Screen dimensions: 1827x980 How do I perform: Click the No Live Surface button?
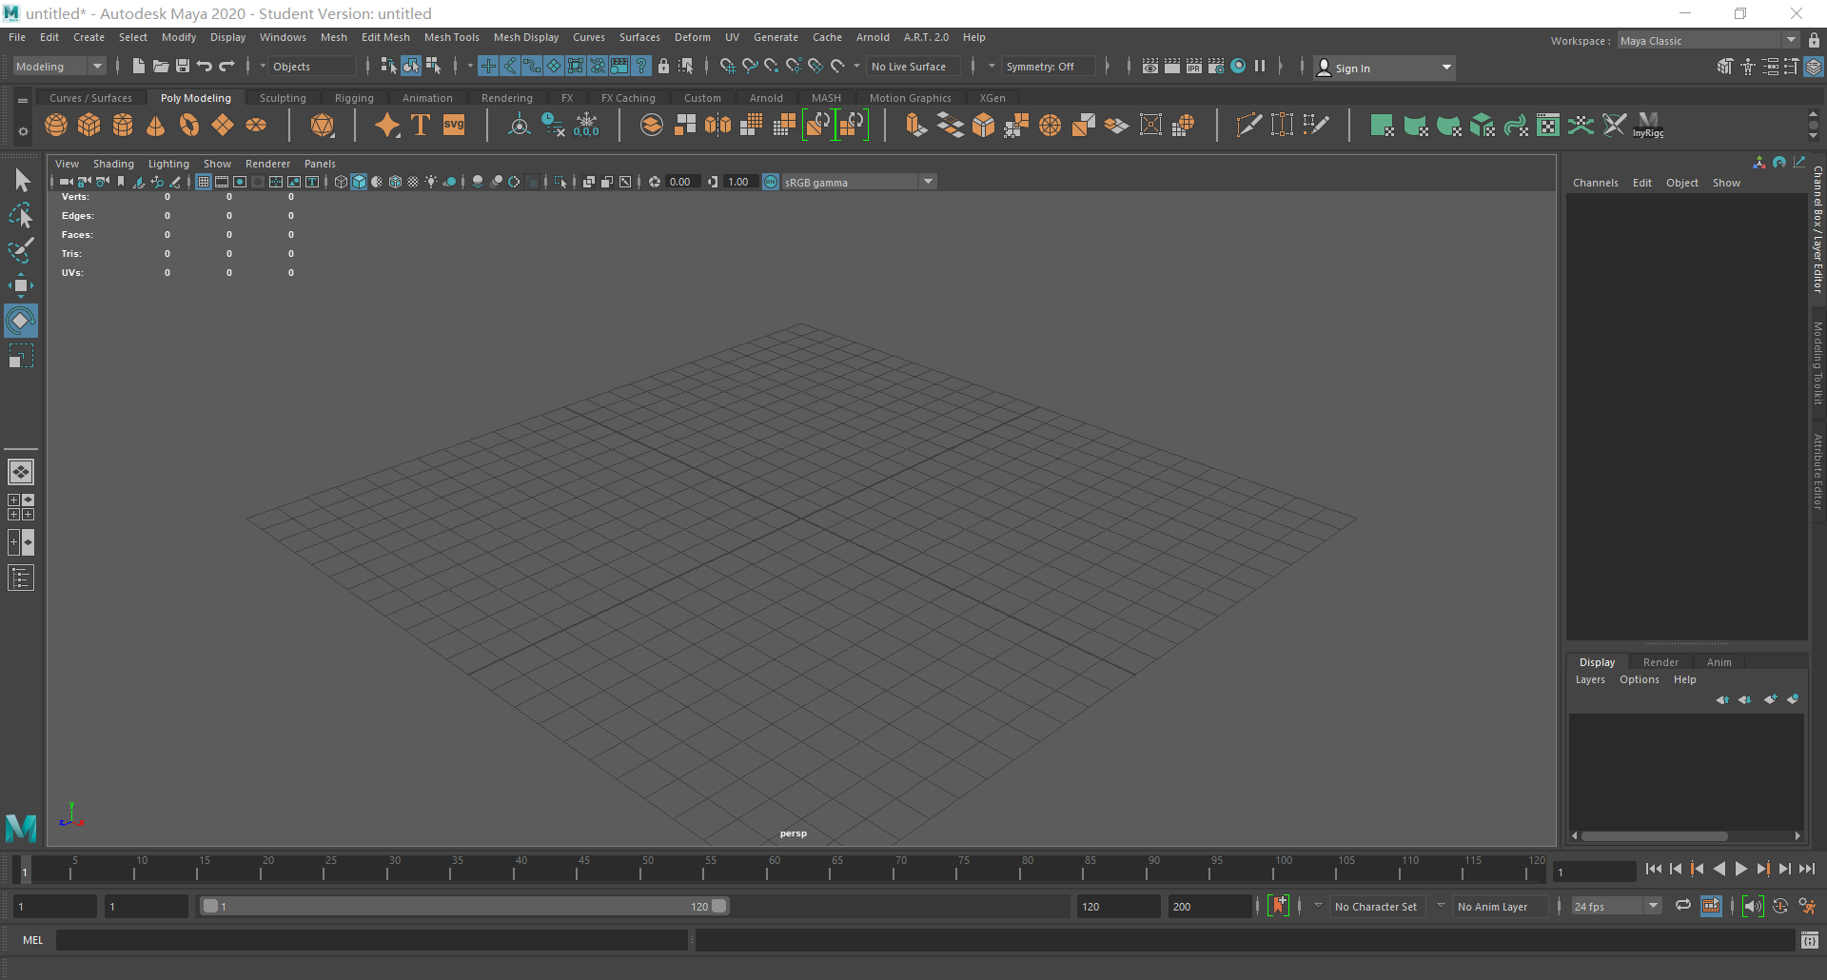pos(912,66)
